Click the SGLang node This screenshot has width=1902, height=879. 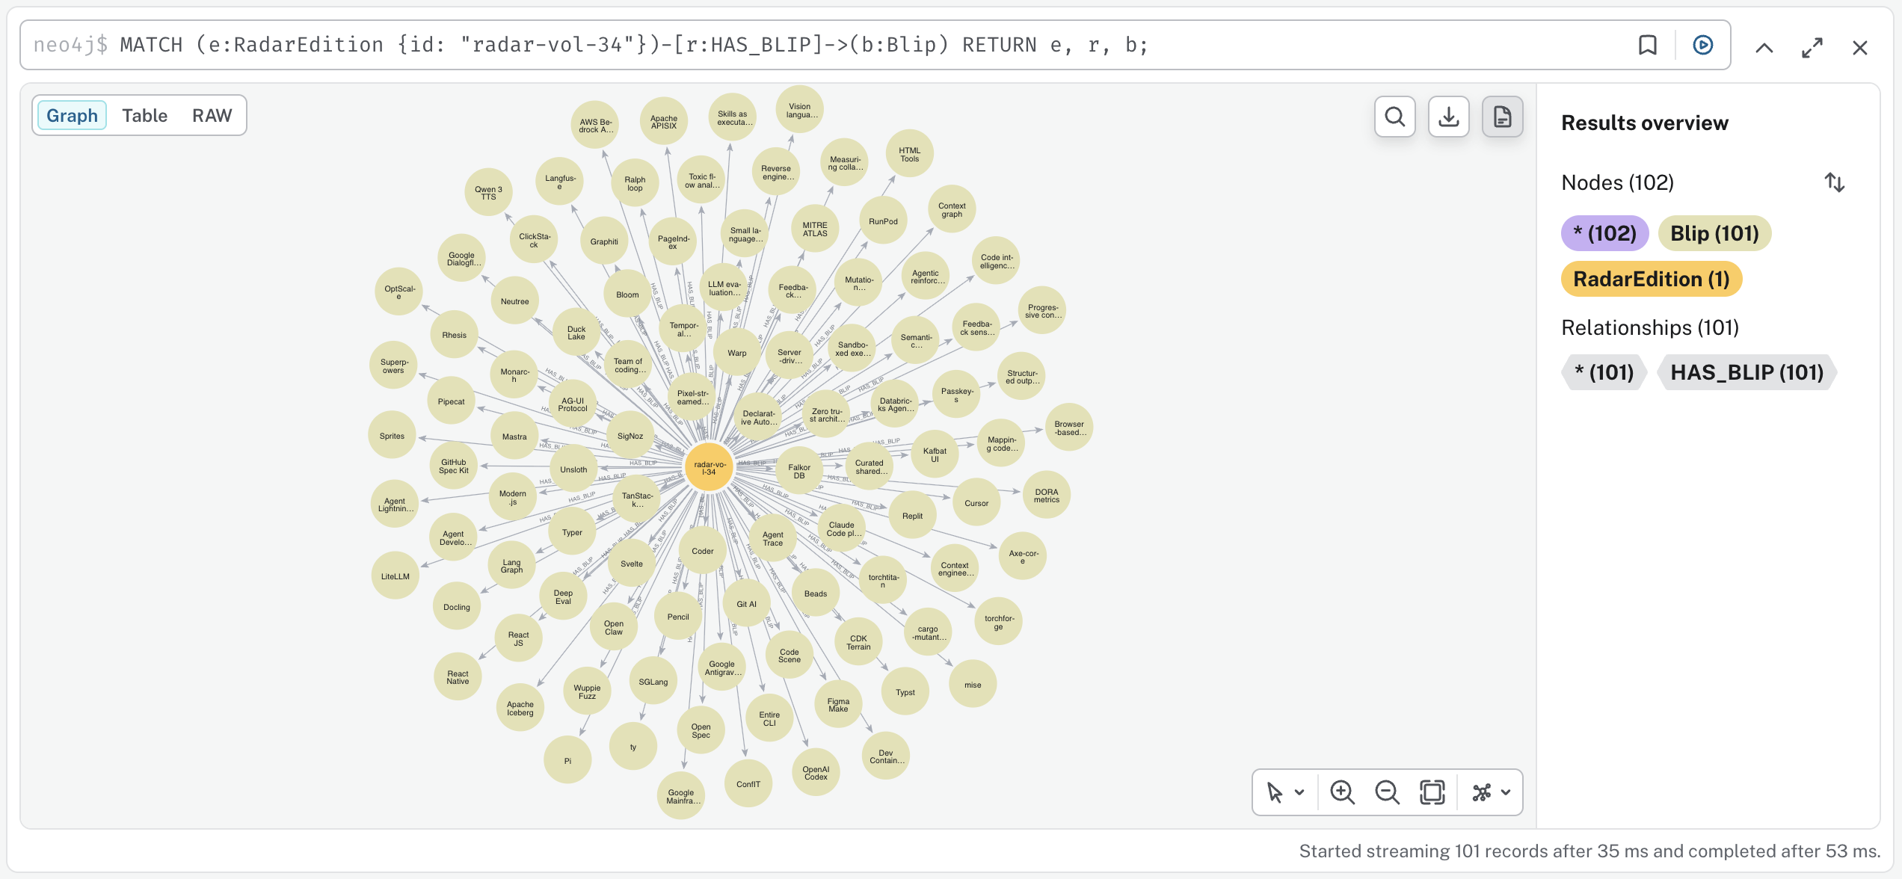click(x=653, y=682)
